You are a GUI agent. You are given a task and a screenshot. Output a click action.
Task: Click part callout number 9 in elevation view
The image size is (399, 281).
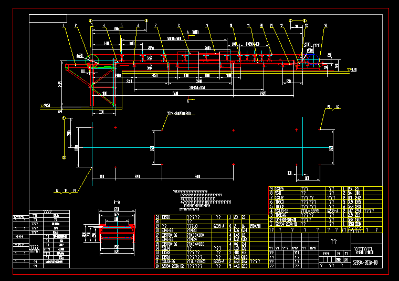[x=207, y=25]
